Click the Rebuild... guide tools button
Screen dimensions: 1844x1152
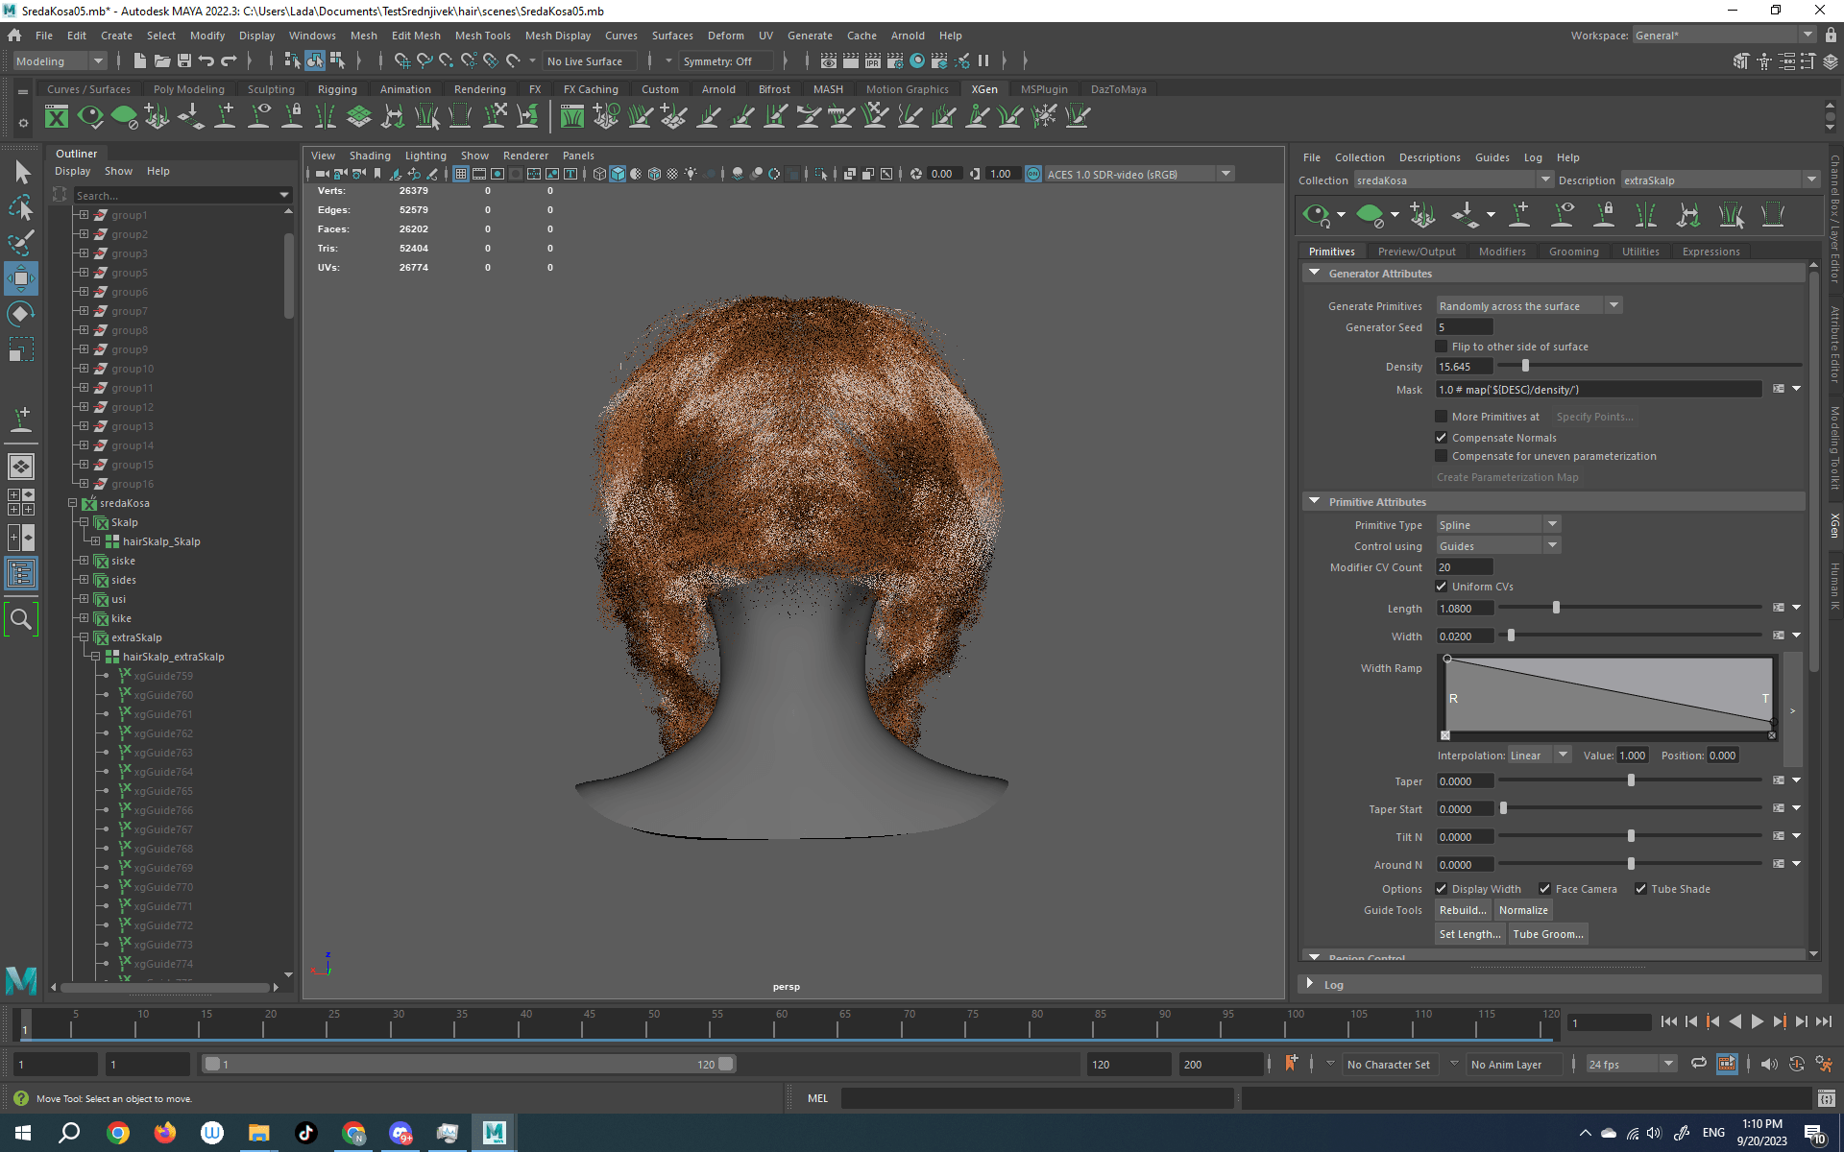[x=1463, y=910]
